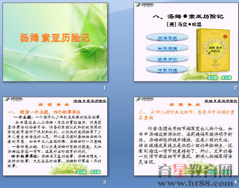The height and width of the screenshot is (188, 239).
Task: Click the orange 汤姆 索亚历险记 title text
Action: pyautogui.click(x=55, y=38)
